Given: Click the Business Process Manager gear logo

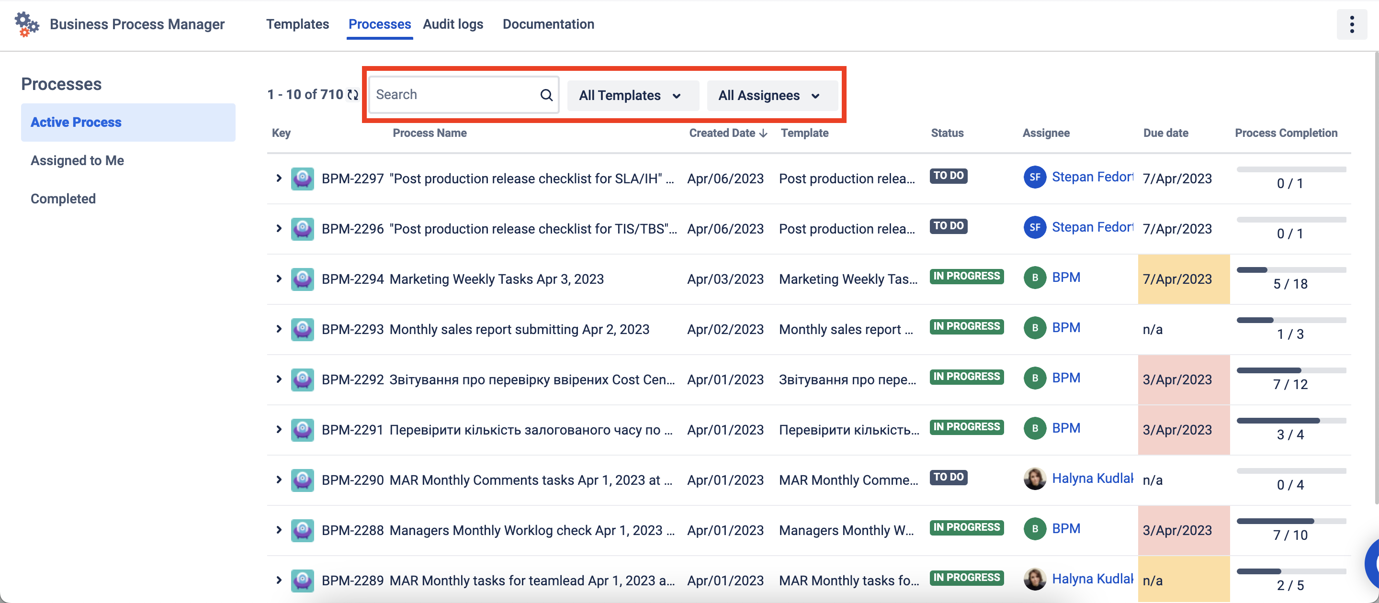Looking at the screenshot, I should tap(26, 24).
